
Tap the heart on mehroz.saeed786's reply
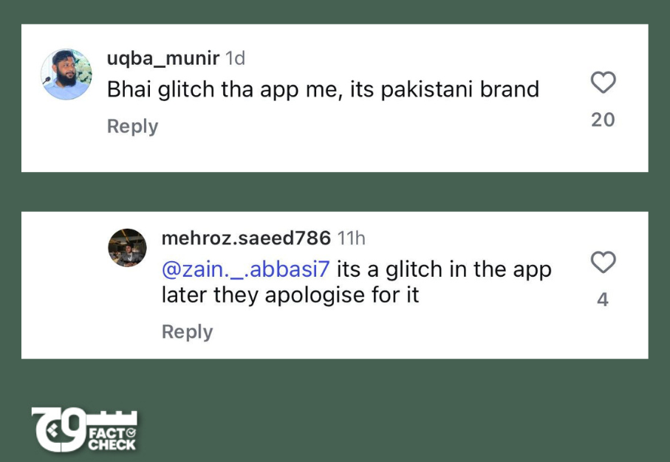(603, 262)
